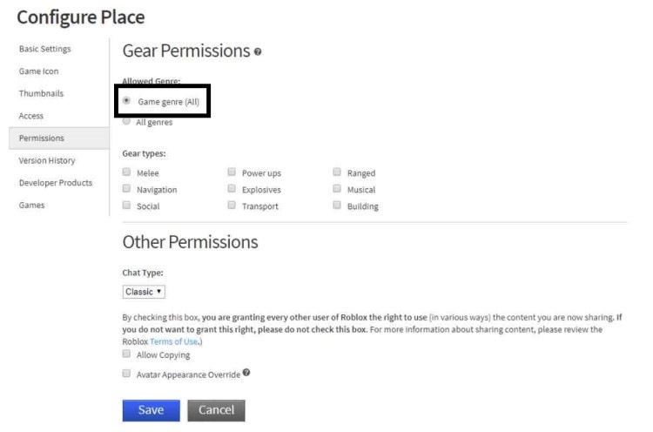
Task: Open the Thumbnails settings page
Action: [41, 93]
